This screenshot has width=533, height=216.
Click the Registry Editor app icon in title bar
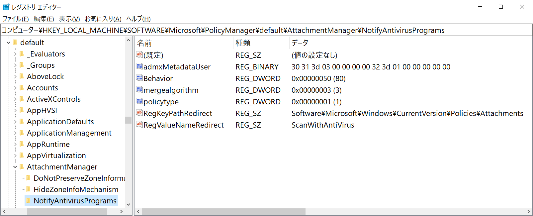[x=6, y=7]
